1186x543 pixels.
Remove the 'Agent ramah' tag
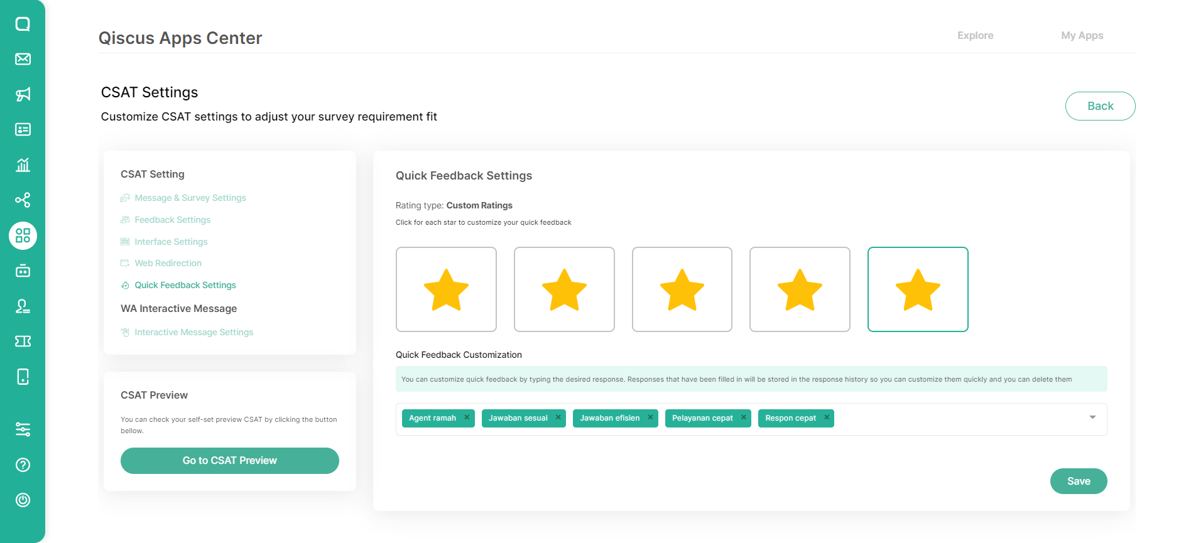click(467, 417)
